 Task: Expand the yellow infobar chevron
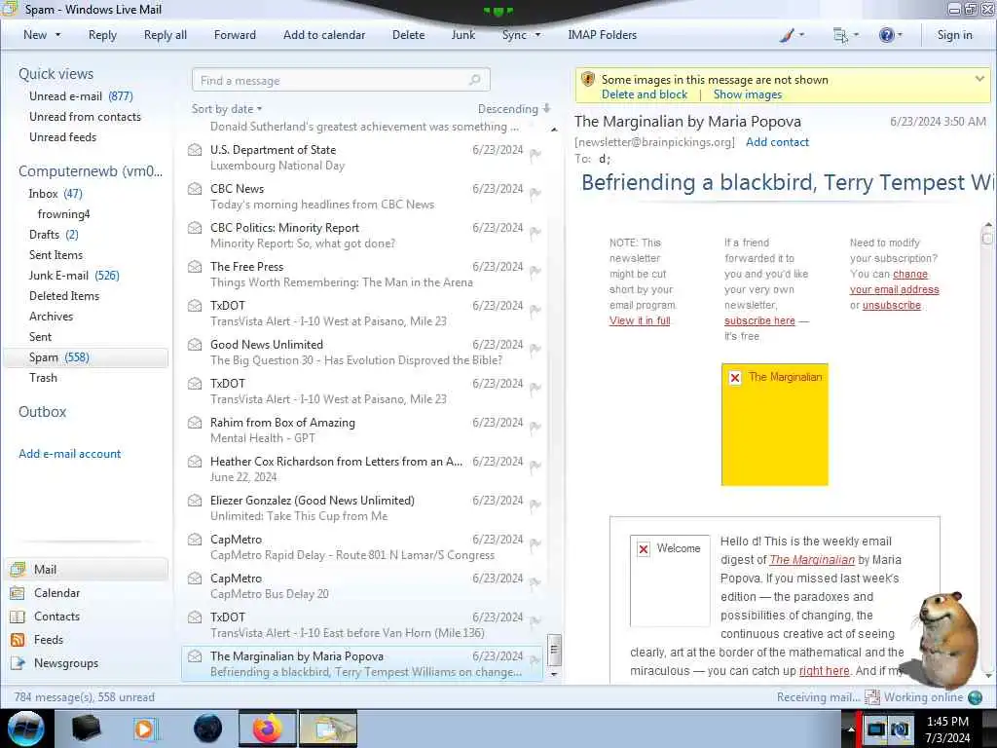979,79
